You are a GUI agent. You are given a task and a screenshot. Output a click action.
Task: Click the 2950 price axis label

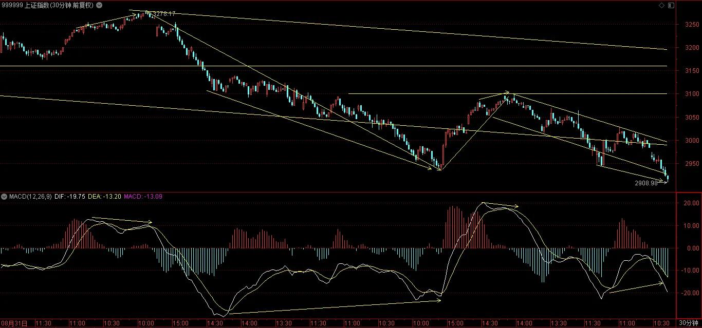[692, 164]
